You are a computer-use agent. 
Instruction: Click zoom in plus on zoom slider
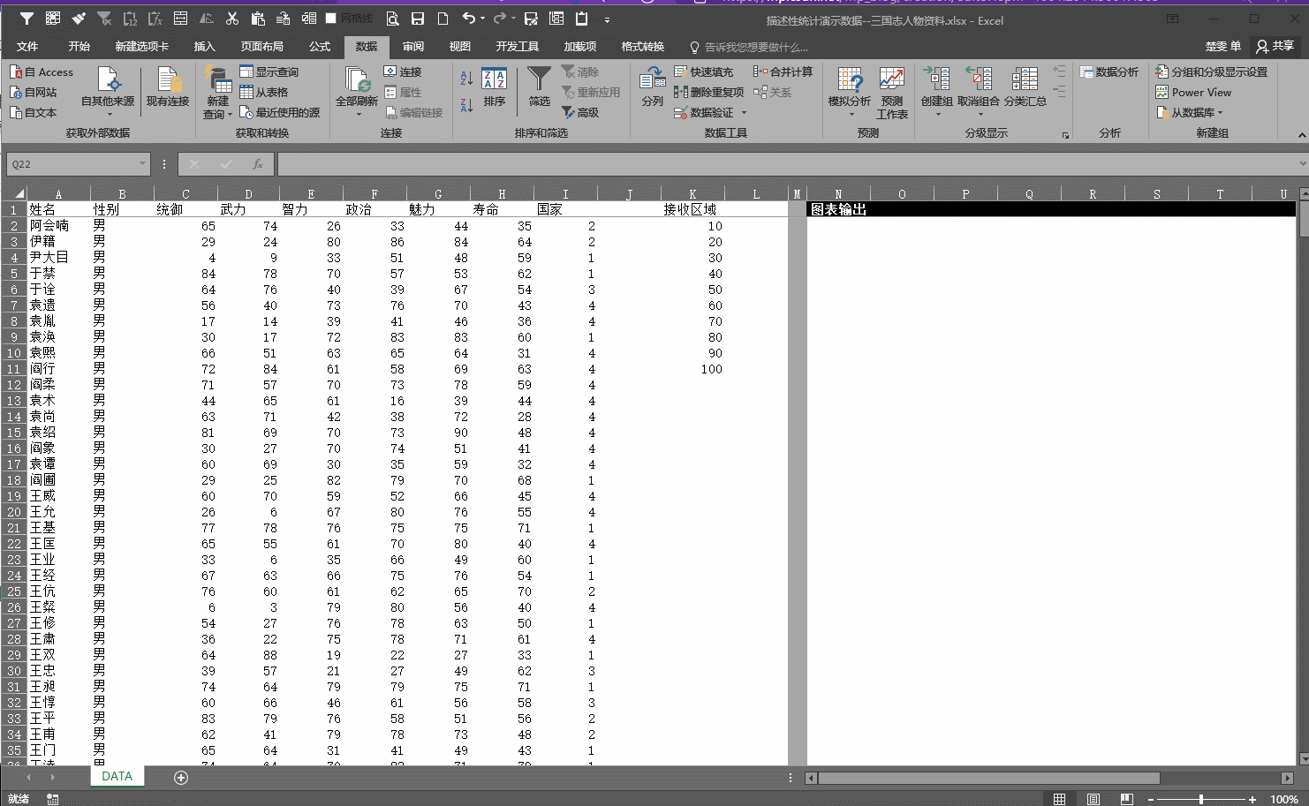tap(1252, 799)
